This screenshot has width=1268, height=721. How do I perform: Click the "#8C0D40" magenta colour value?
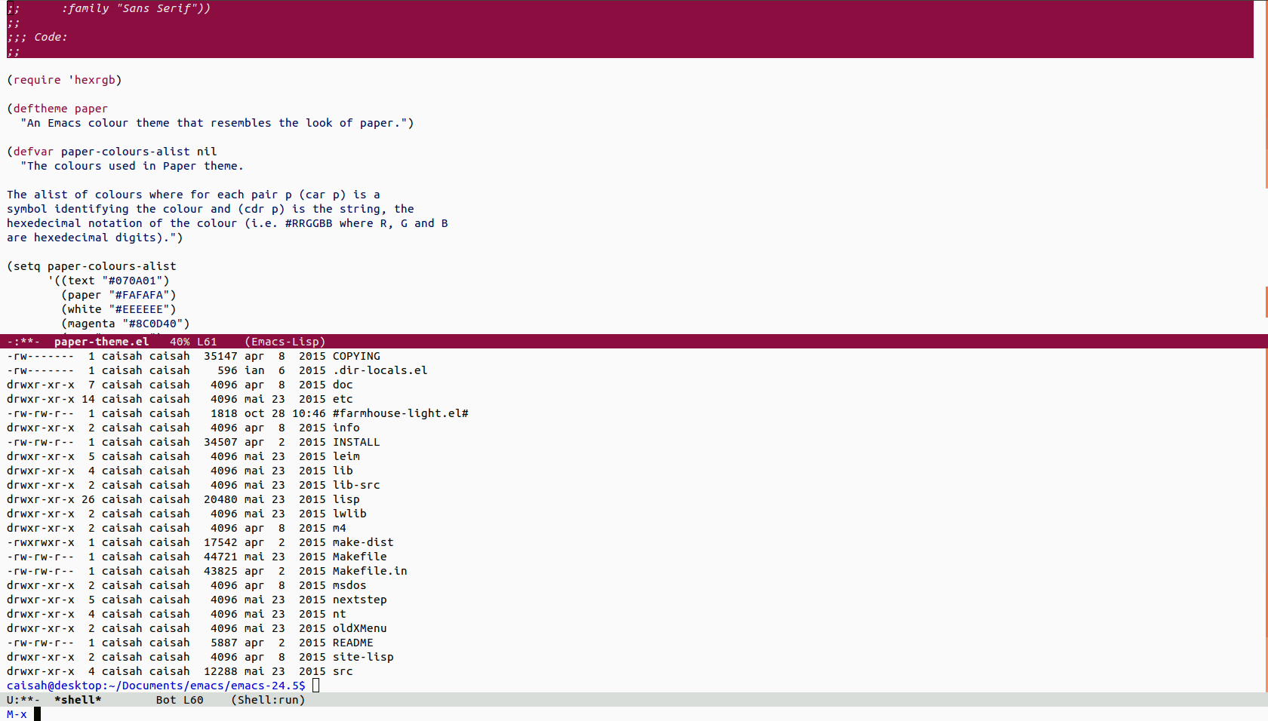152,324
